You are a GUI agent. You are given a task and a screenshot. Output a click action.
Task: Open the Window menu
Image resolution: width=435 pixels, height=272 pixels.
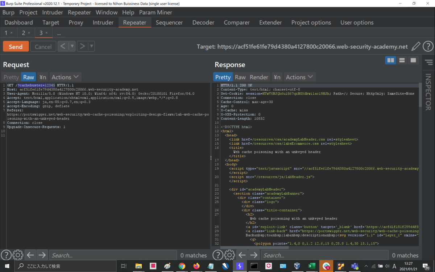click(x=107, y=12)
